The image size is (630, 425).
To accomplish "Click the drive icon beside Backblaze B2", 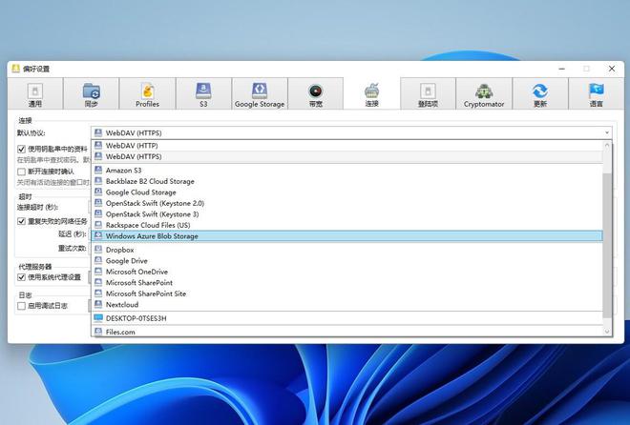I will pos(98,181).
